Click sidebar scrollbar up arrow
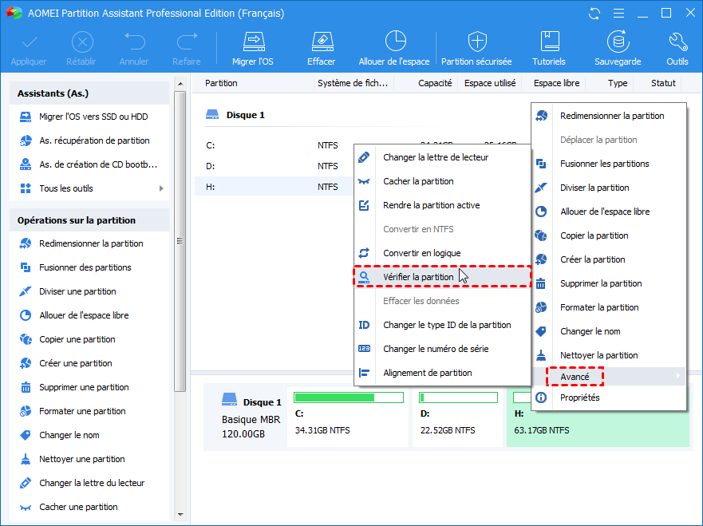The height and width of the screenshot is (526, 703). [x=180, y=84]
